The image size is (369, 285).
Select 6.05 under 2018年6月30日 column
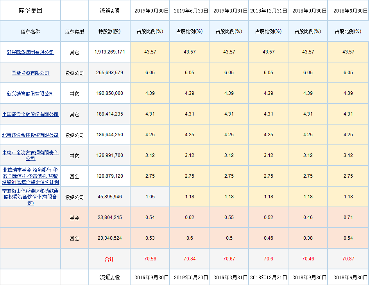coord(348,72)
